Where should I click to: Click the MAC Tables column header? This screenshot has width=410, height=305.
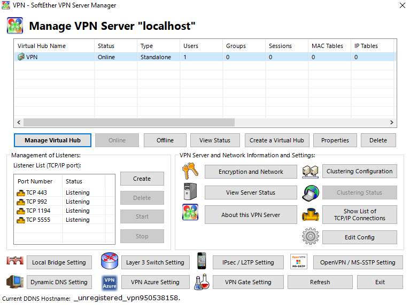(x=329, y=46)
